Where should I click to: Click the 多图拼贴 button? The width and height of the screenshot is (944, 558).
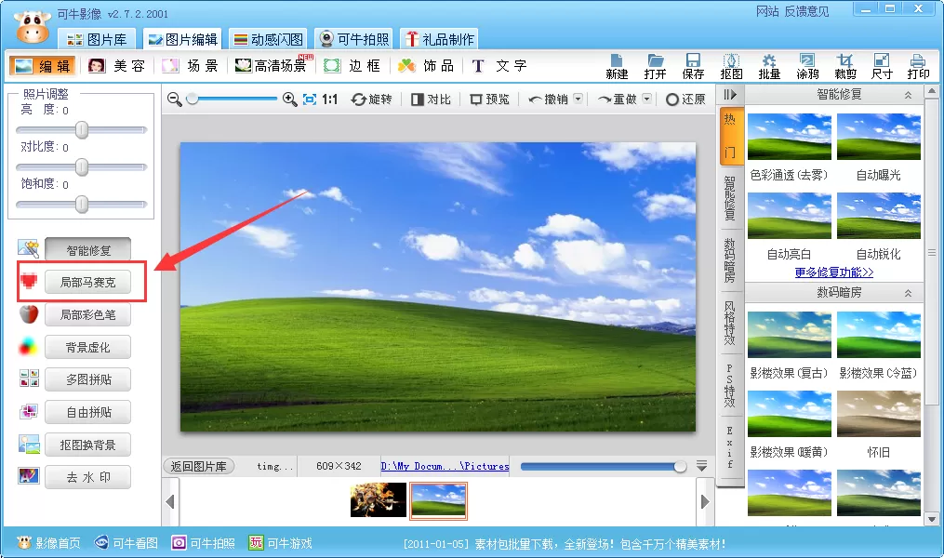88,379
